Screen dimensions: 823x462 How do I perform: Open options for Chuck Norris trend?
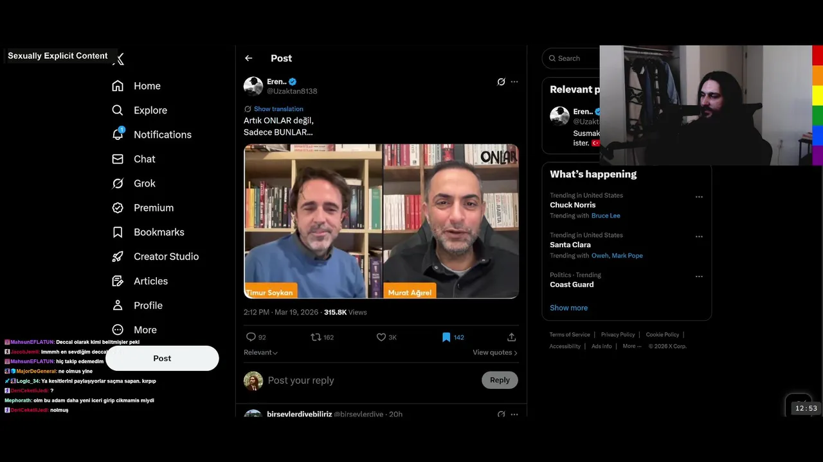(699, 197)
